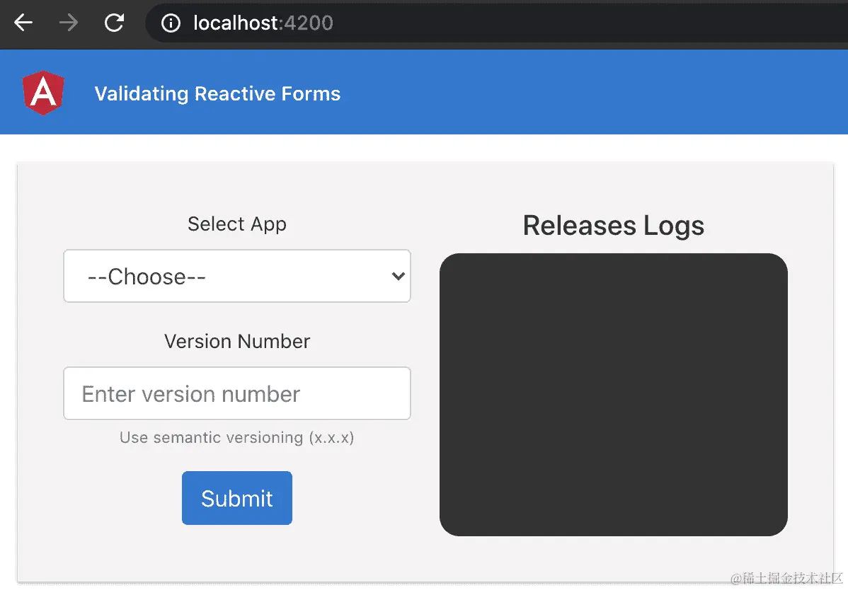Click the Version Number label
This screenshot has width=848, height=590.
pos(237,342)
